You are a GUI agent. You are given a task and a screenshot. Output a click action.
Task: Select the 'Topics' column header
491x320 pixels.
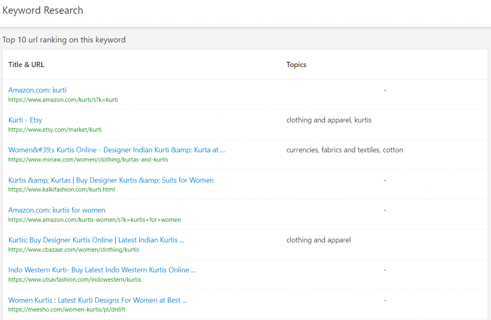[x=296, y=65]
